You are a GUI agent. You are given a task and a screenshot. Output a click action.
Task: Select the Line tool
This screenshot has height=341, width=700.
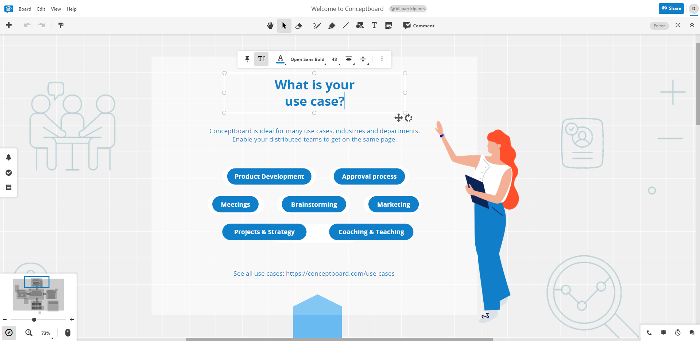pos(346,26)
